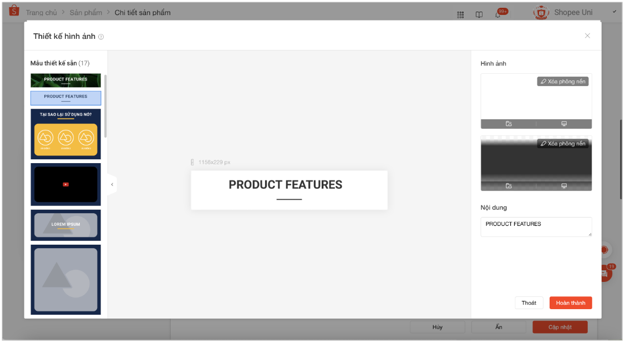The height and width of the screenshot is (343, 625).
Task: Click Xóa phông nền on the first image
Action: click(x=563, y=82)
